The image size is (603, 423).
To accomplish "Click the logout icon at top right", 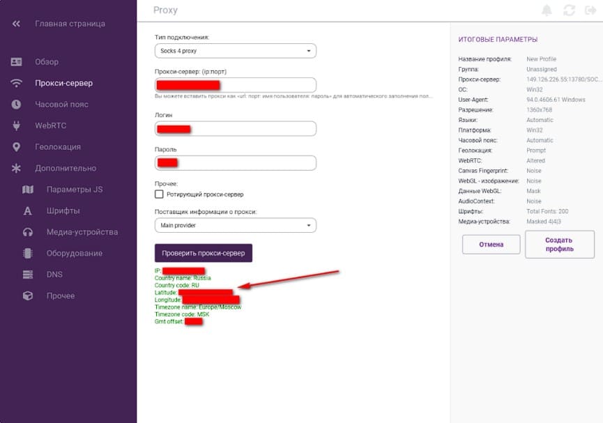I will click(590, 10).
